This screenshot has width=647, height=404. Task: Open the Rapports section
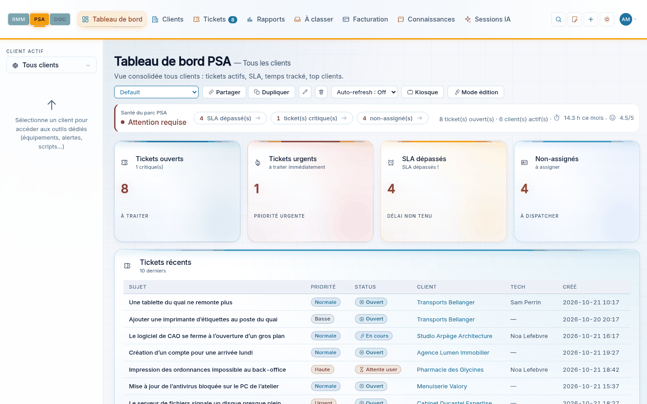point(266,19)
